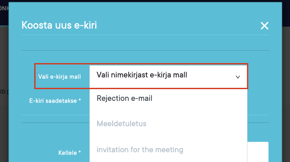290x162 pixels.
Task: Focus the Kellele recipient input field
Action: (257, 152)
